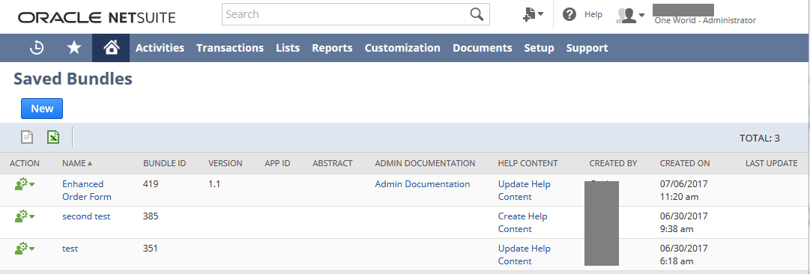Screen dimensions: 810x274
Task: Open the Setup menu
Action: (539, 48)
